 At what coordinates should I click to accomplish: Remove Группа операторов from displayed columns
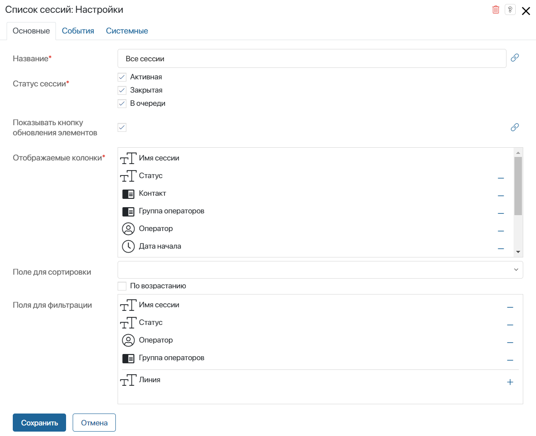(x=501, y=213)
